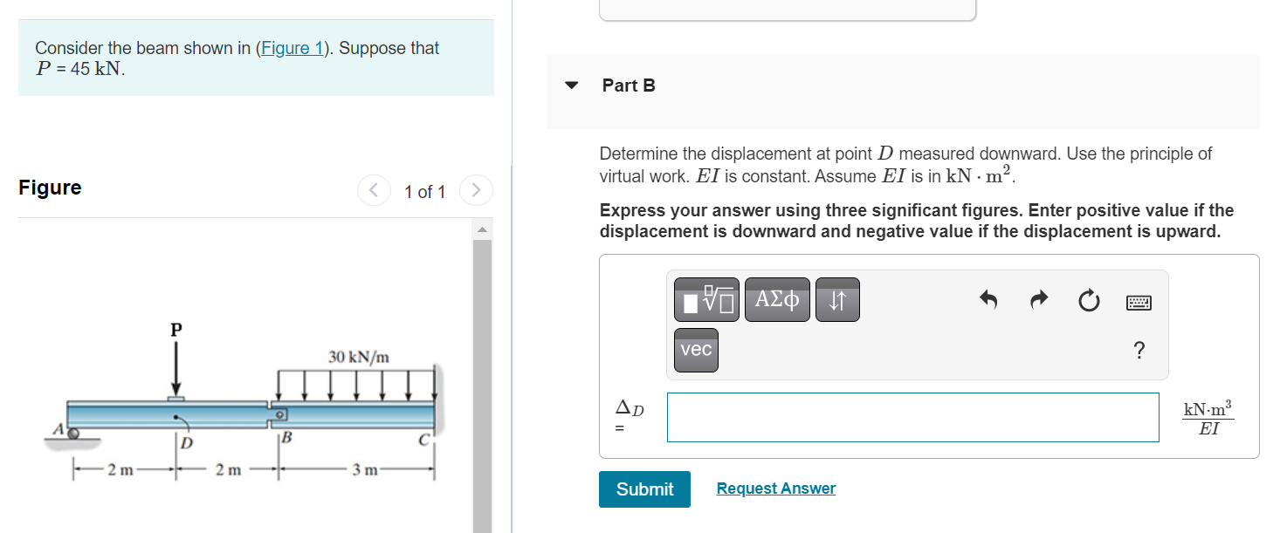Click the next figure chevron
This screenshot has width=1280, height=533.
pos(476,190)
